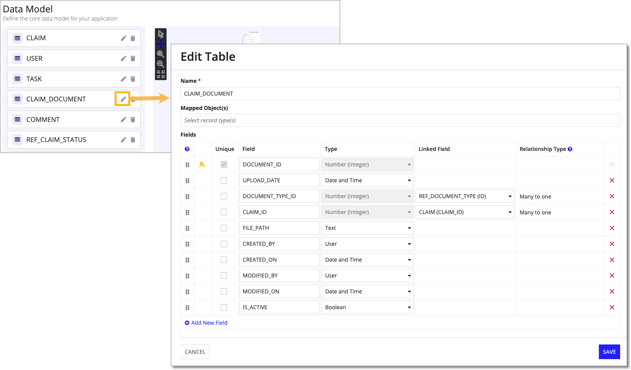The height and width of the screenshot is (370, 631).
Task: Click the IS_ACTIVE field name input
Action: click(x=279, y=307)
